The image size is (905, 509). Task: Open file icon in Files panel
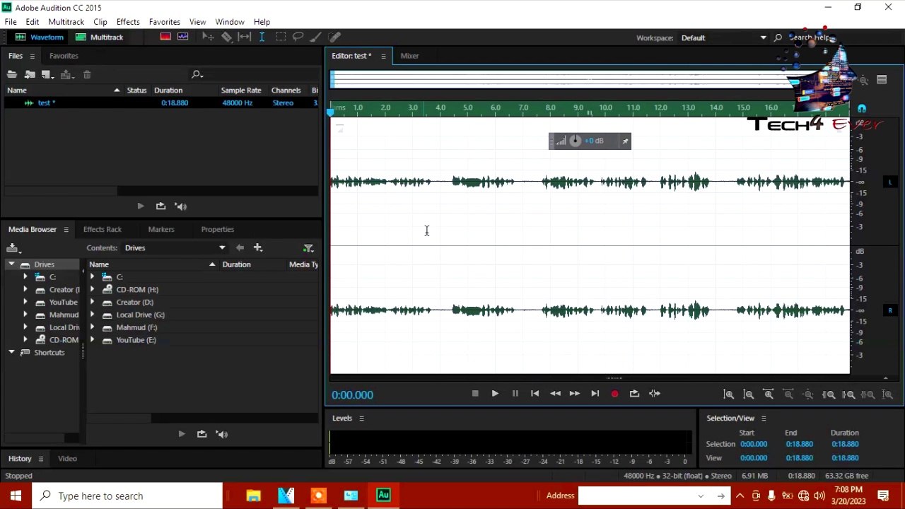(x=12, y=74)
